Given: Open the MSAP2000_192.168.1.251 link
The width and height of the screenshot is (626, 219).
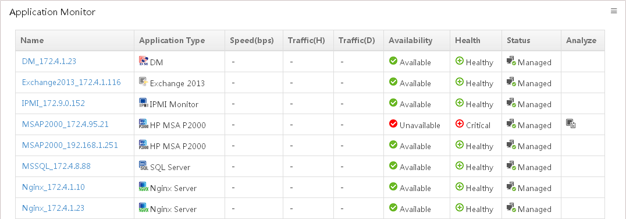Looking at the screenshot, I should [70, 145].
